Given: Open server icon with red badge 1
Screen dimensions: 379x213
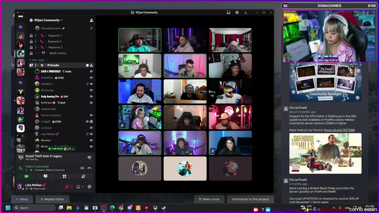Looking at the screenshot, I should pyautogui.click(x=20, y=72).
